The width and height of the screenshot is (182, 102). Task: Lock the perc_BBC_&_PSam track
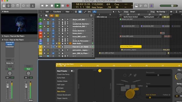coord(63,53)
